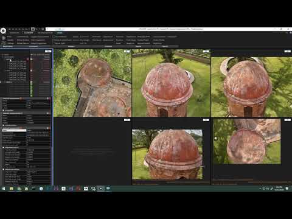
Task: Select top-right dome image with tree shadows
Action: [x=251, y=87]
